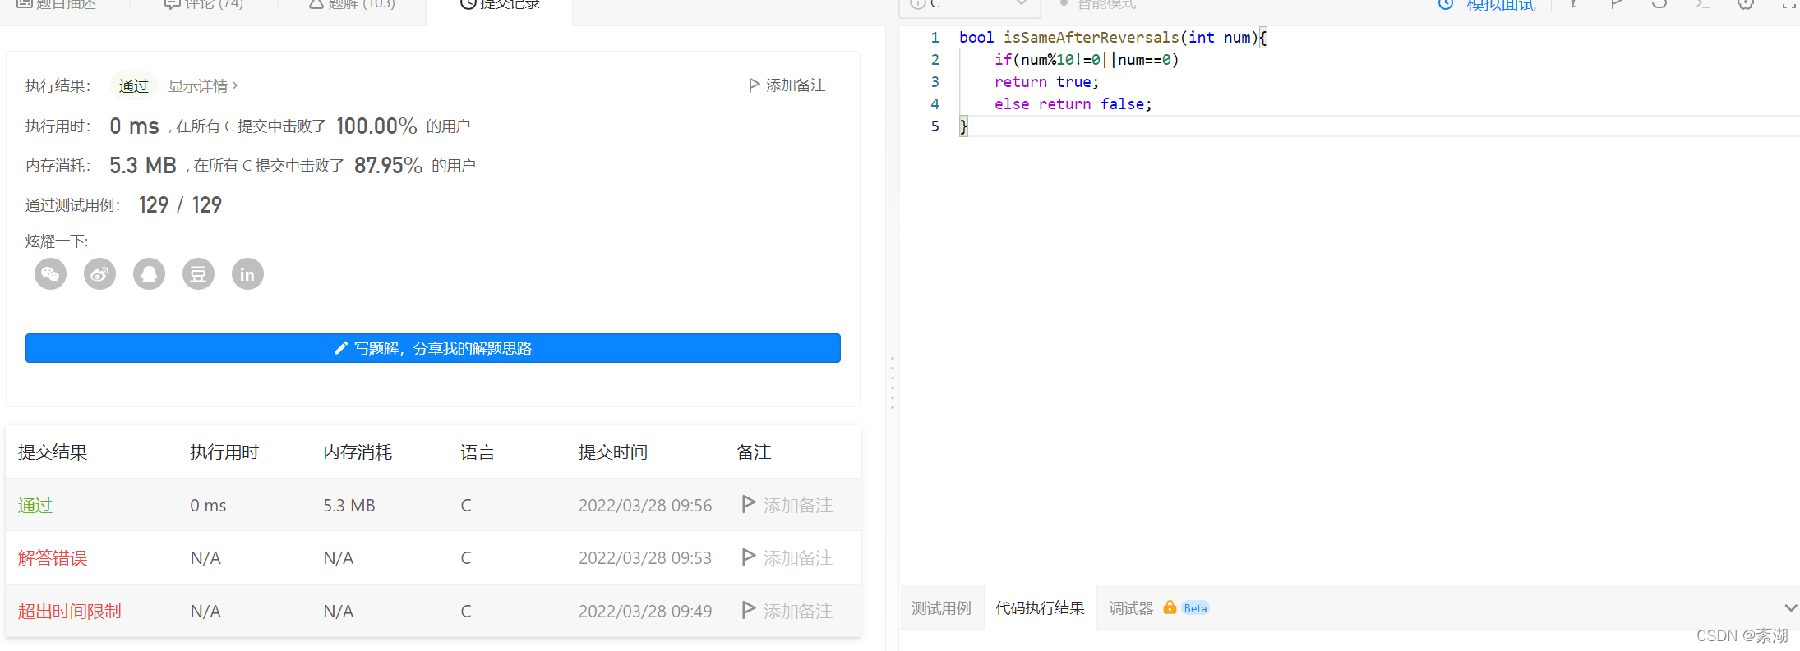The width and height of the screenshot is (1800, 651).
Task: Share result via LinkedIn icon
Action: (x=247, y=274)
